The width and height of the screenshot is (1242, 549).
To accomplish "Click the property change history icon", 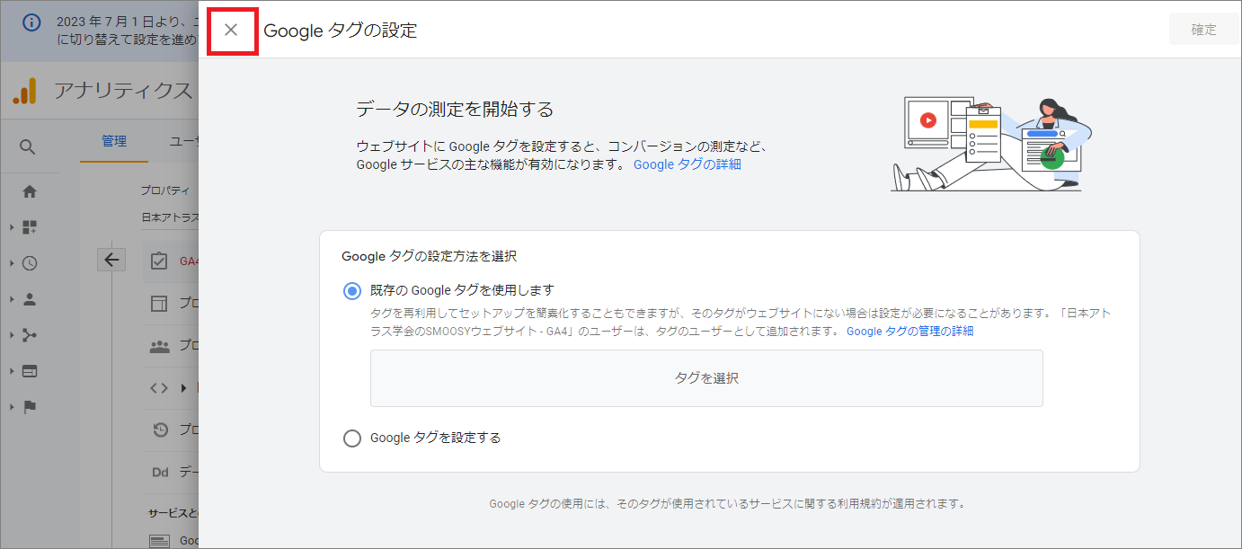I will tap(159, 429).
